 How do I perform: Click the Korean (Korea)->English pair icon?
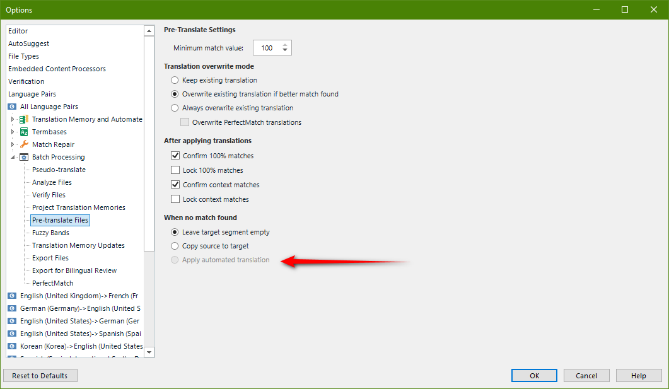(x=12, y=346)
